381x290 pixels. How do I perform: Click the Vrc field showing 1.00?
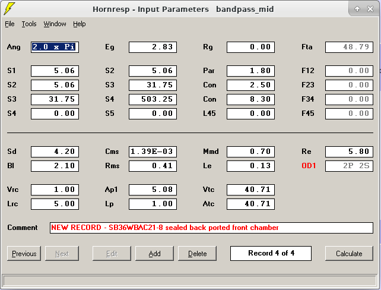tap(55, 190)
